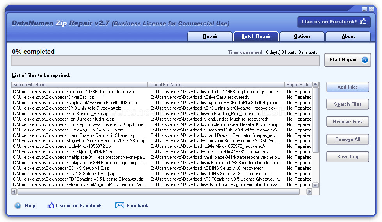Viewport: 382px width, 222px height.
Task: Select the FontBundles_Piko.zip row
Action: pos(60,114)
